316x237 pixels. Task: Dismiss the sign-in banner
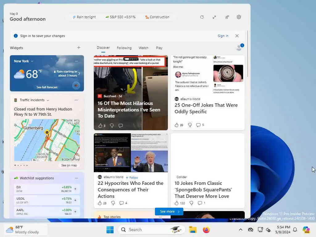coord(237,36)
